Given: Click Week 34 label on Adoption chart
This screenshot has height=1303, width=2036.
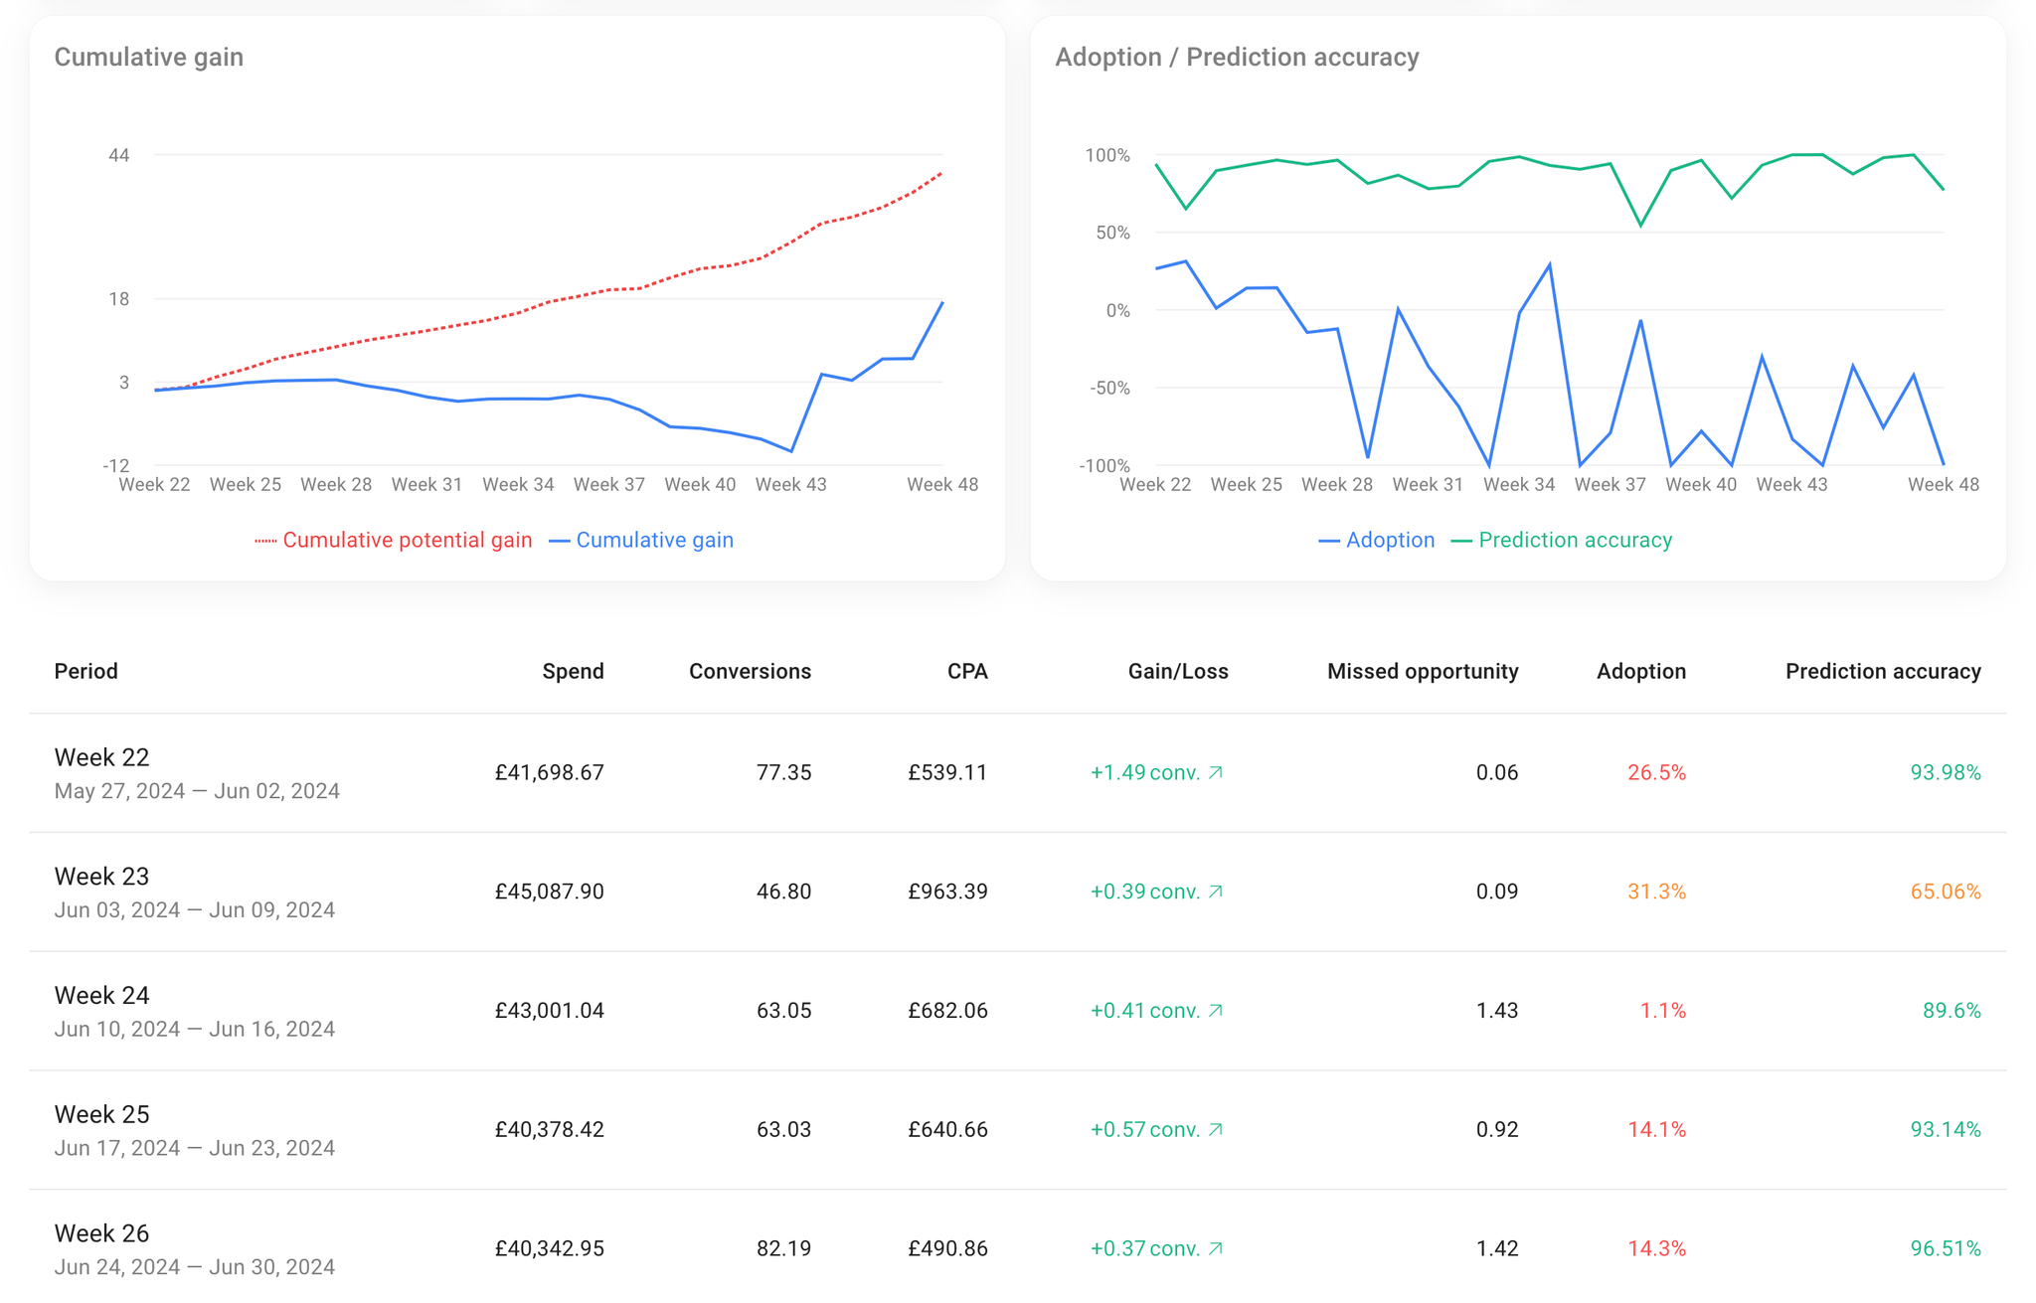Looking at the screenshot, I should point(1519,484).
